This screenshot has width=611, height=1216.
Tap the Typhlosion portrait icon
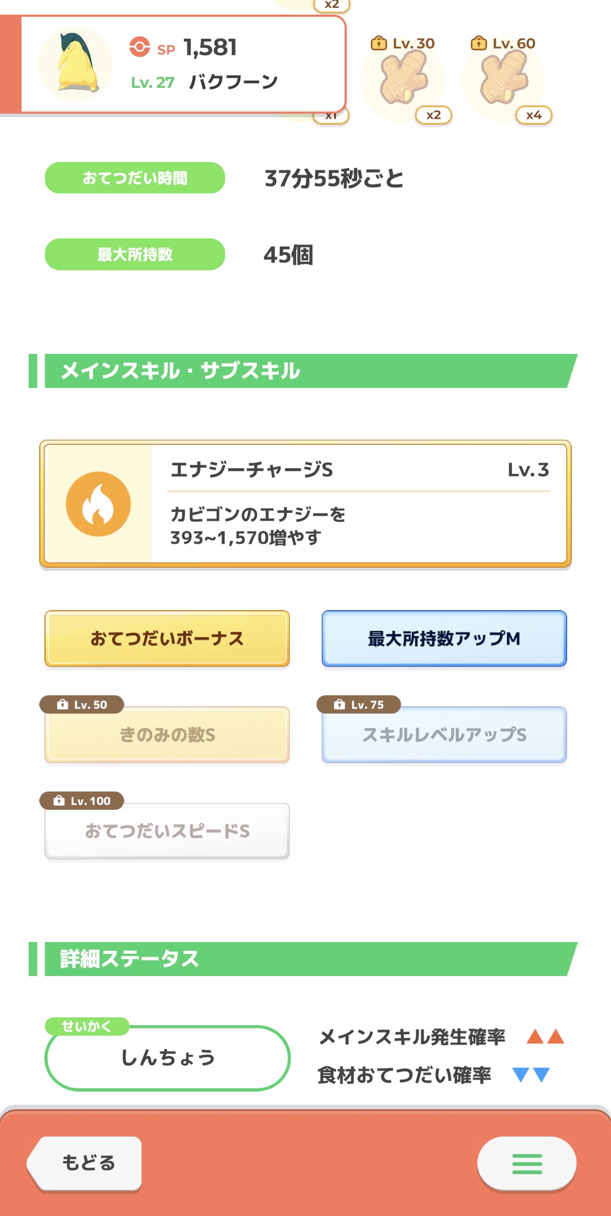[x=76, y=64]
